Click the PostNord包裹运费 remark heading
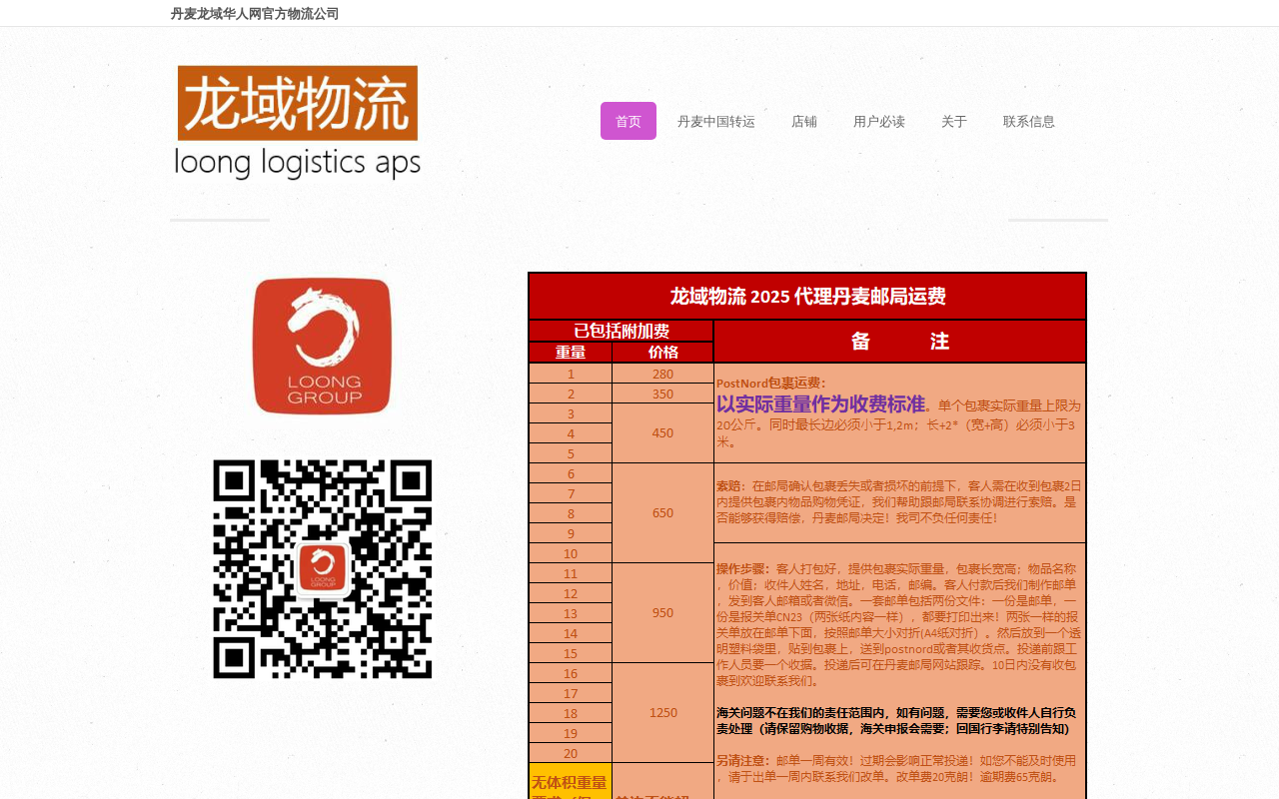This screenshot has height=799, width=1279. point(771,383)
